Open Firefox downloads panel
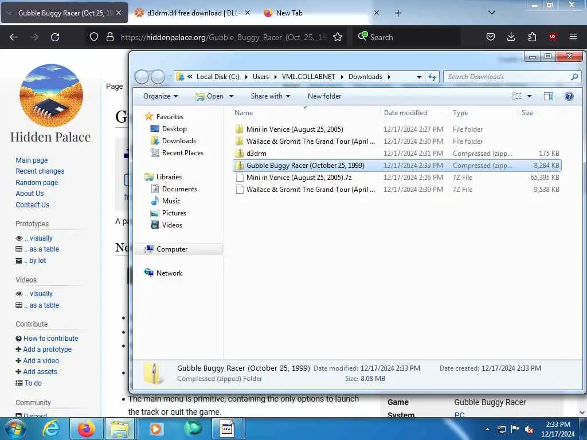Screen dimensions: 587x440 (x=511, y=37)
